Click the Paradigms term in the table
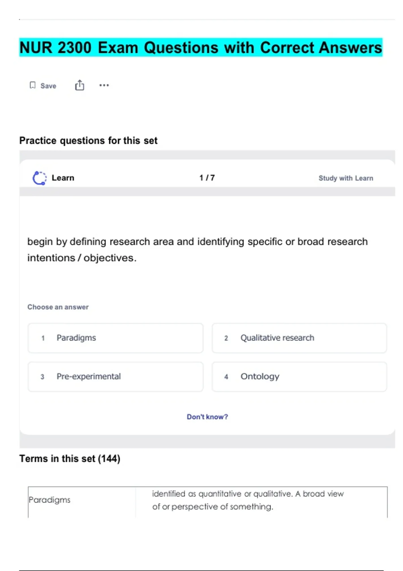The height and width of the screenshot is (571, 403). pos(50,500)
